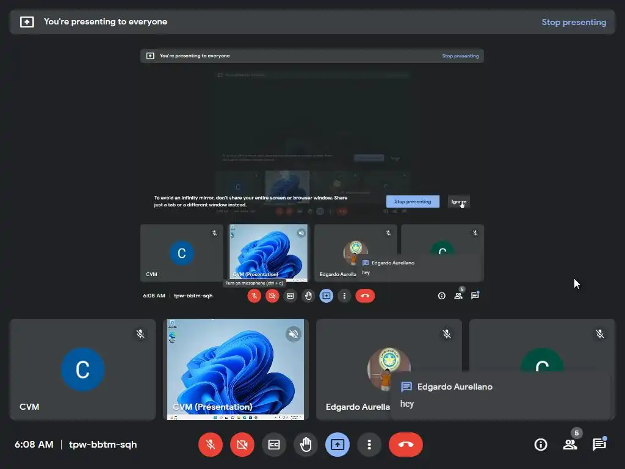The height and width of the screenshot is (469, 625).
Task: Click the small mirrored CVM tile
Action: click(182, 253)
